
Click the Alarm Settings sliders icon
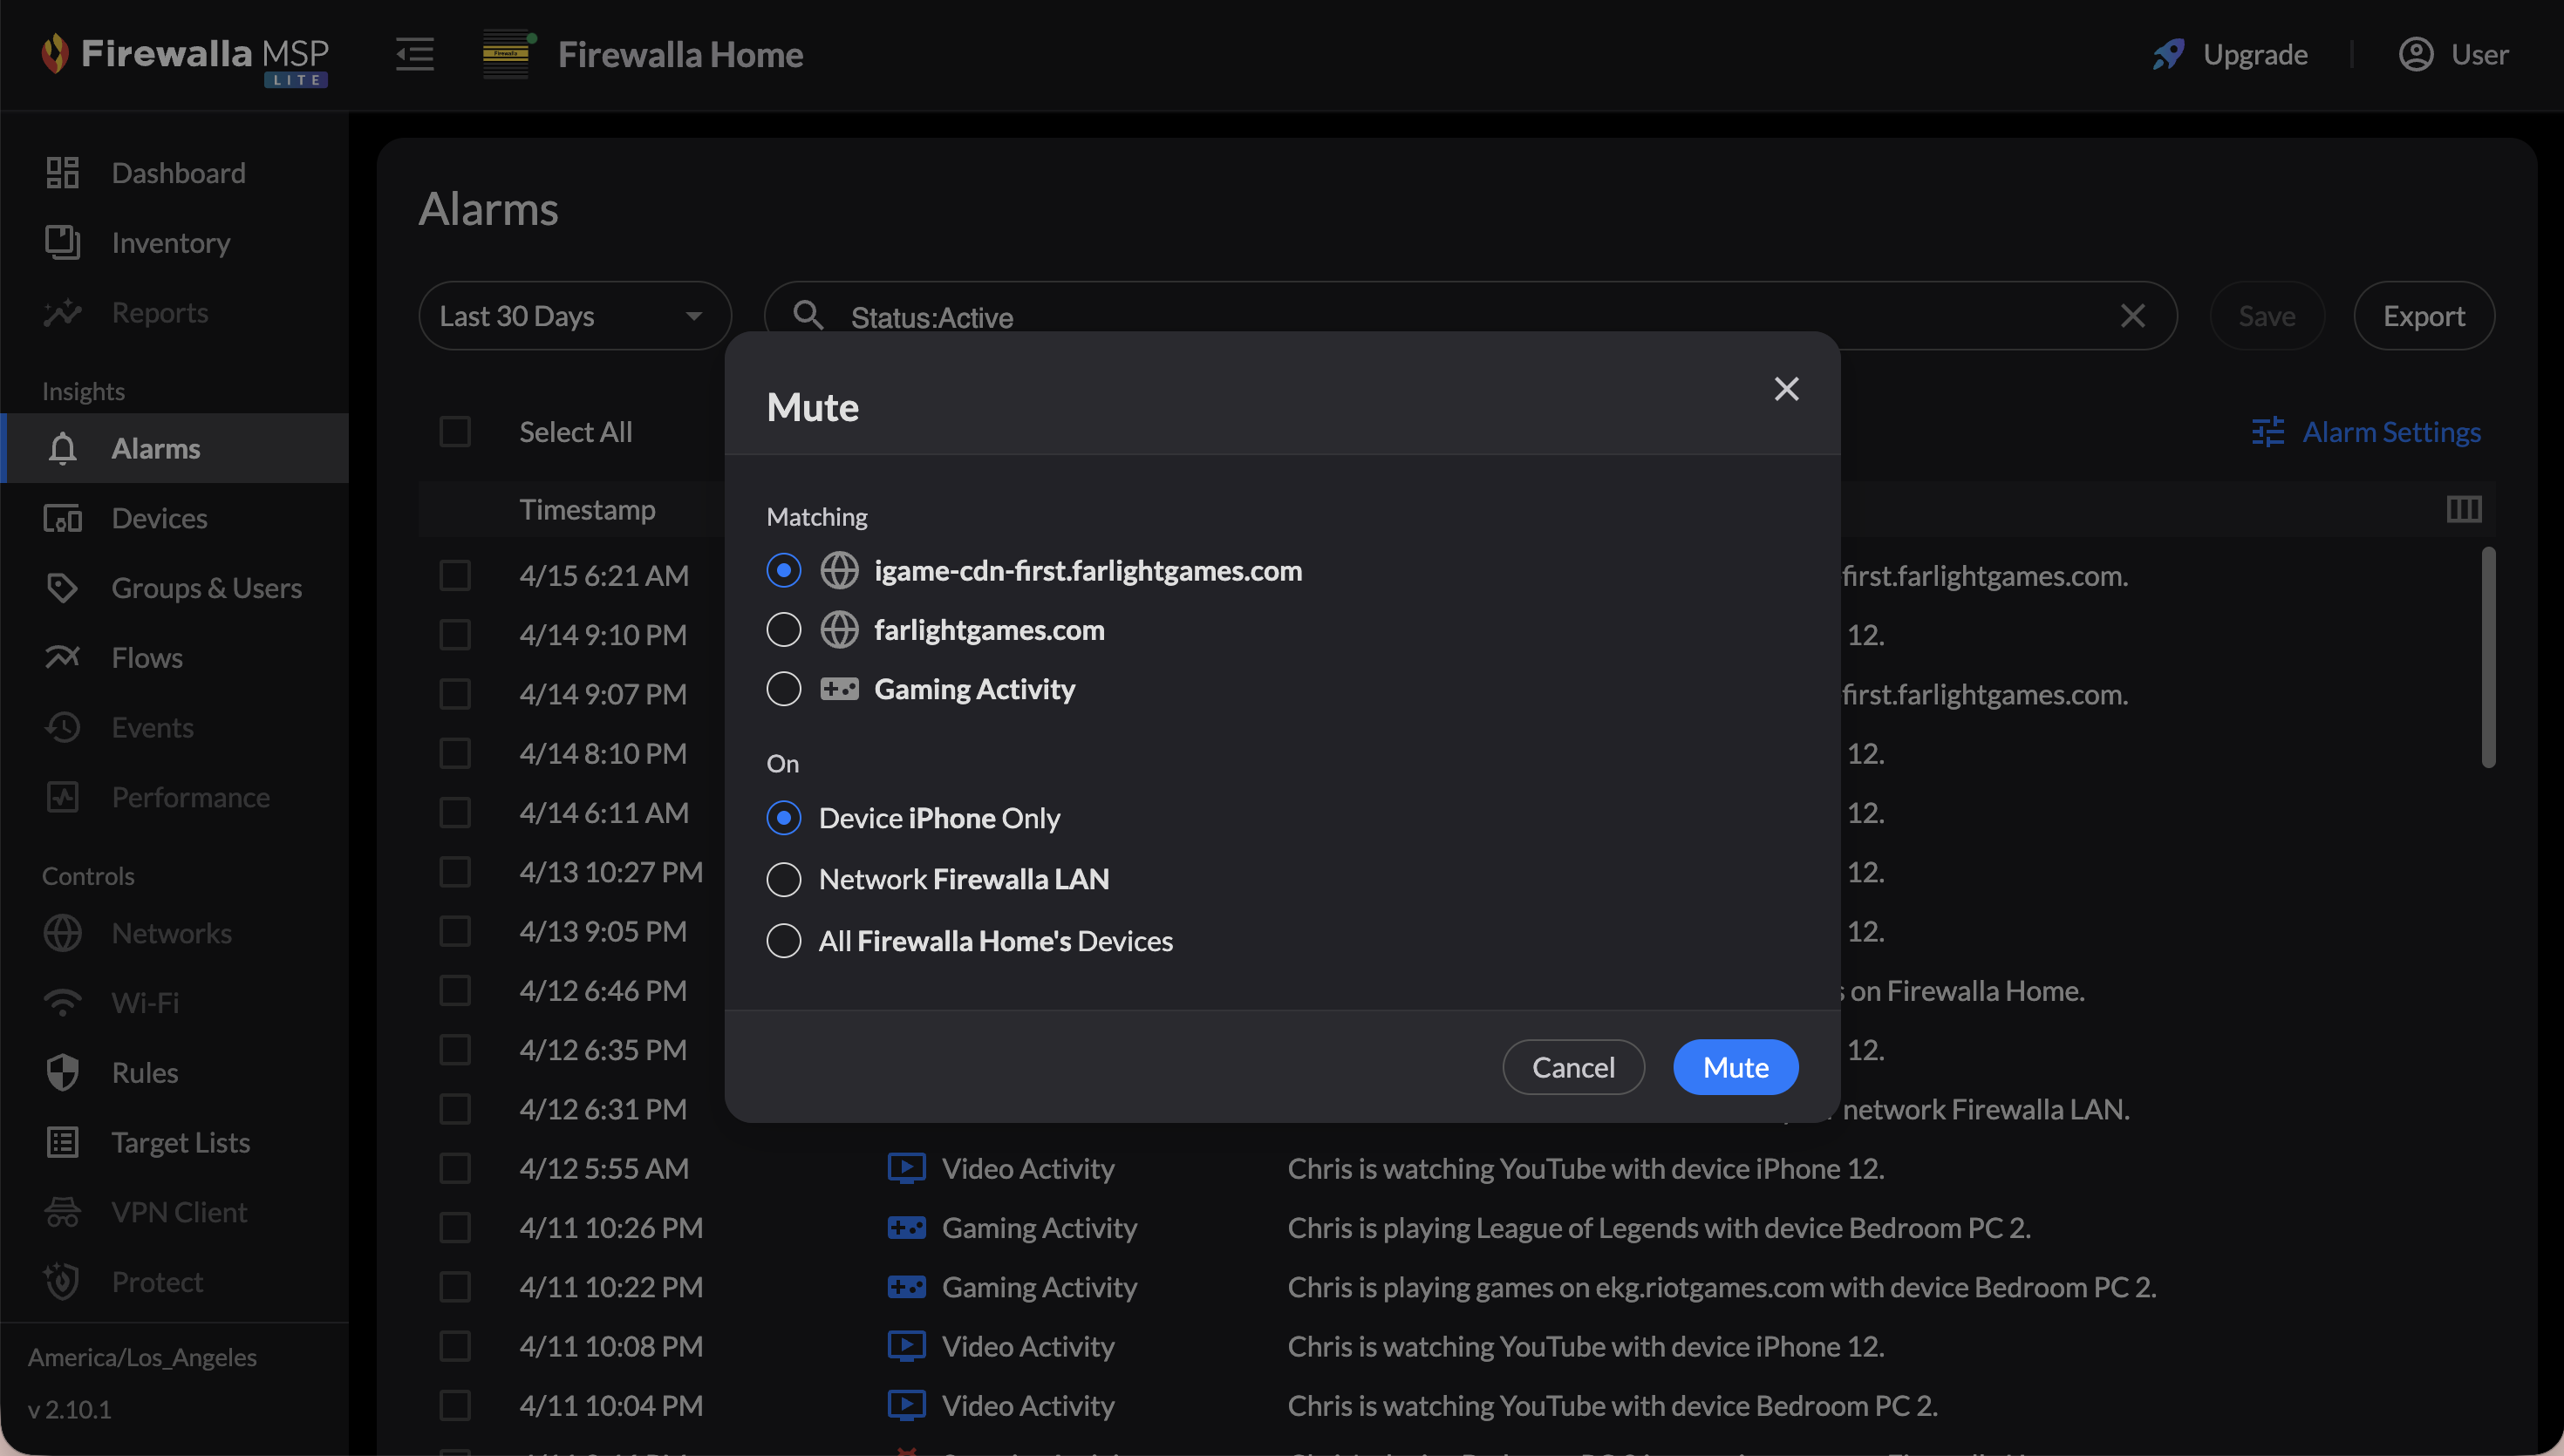[x=2268, y=432]
